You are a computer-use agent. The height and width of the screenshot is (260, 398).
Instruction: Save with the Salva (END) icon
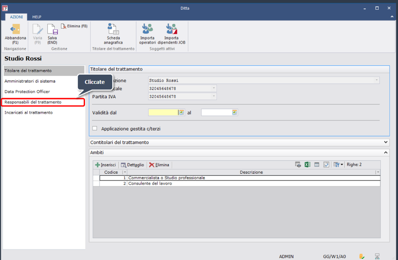click(x=52, y=29)
